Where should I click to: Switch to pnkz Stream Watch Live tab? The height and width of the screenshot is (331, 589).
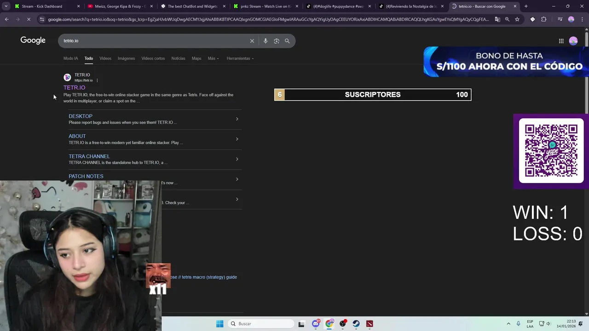tap(266, 6)
